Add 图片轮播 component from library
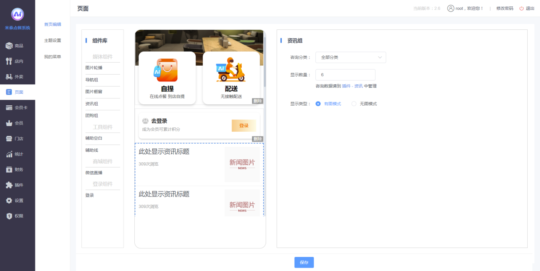 pyautogui.click(x=94, y=68)
